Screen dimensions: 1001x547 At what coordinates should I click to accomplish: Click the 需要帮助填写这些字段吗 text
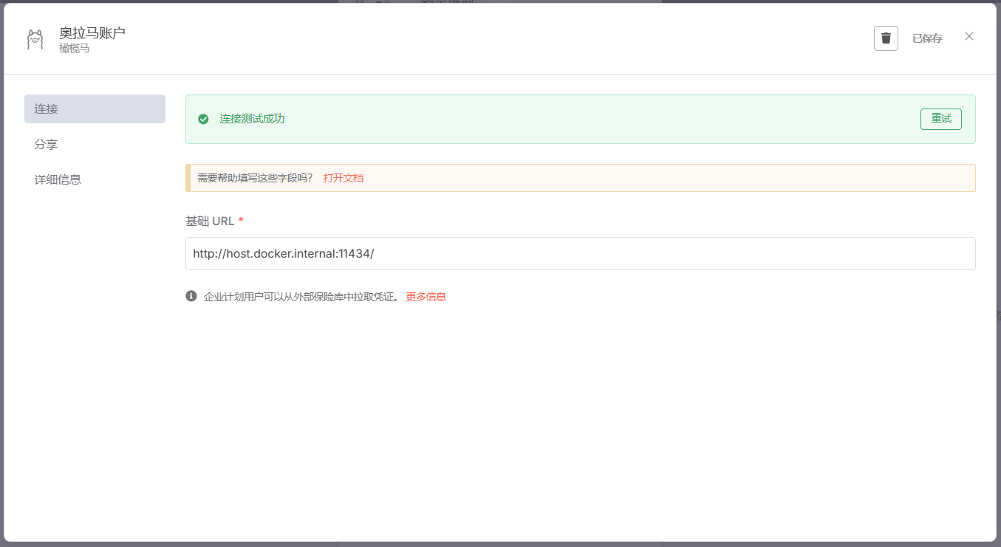click(255, 178)
